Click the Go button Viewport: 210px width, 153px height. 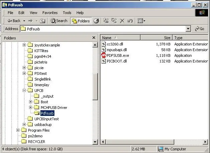pyautogui.click(x=200, y=29)
